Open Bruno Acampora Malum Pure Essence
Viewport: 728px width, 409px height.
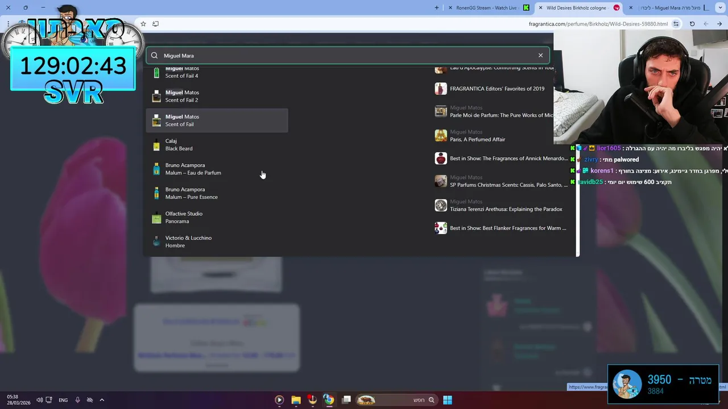217,193
